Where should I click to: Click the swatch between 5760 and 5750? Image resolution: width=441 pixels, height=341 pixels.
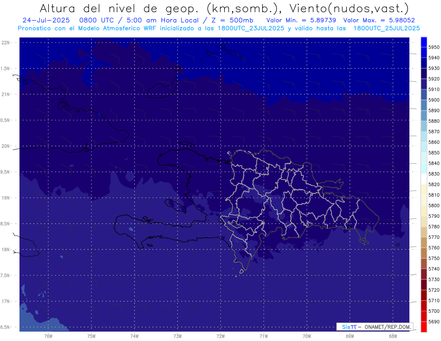(424, 253)
